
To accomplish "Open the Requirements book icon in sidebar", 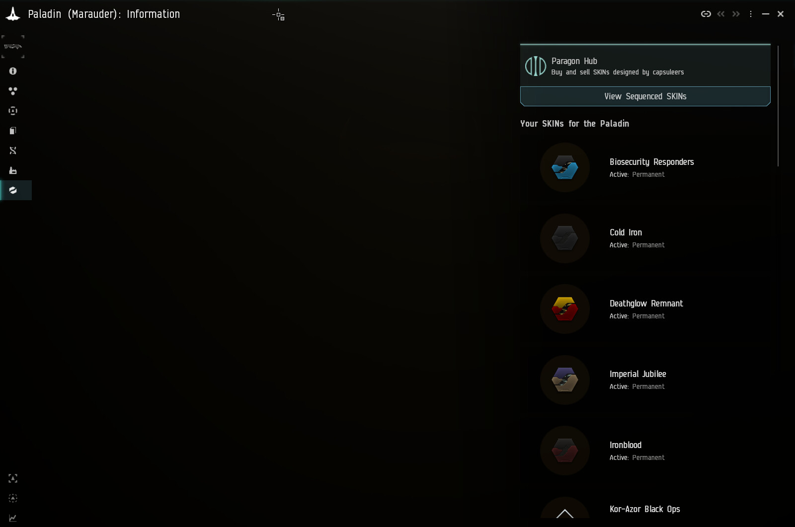I will point(13,131).
